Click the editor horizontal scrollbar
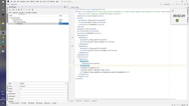Screen dimensions: 189x106 [x=125, y=99]
